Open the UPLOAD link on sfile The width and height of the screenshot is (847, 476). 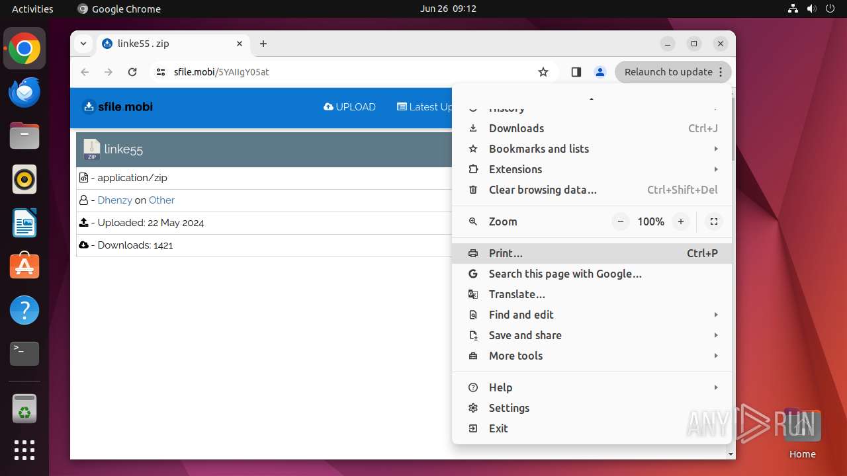[x=349, y=107]
